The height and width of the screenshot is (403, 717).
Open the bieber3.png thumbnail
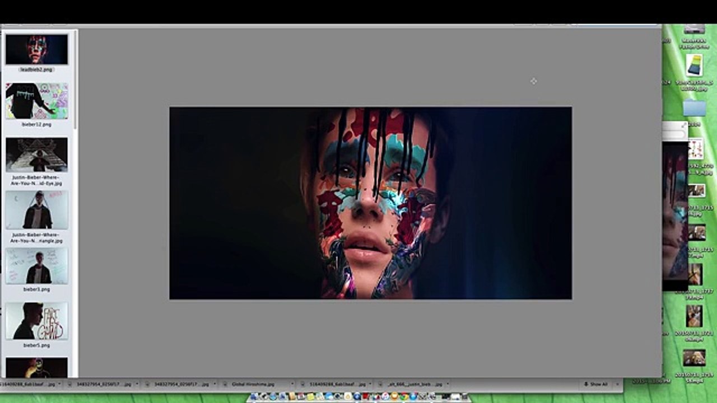[36, 266]
